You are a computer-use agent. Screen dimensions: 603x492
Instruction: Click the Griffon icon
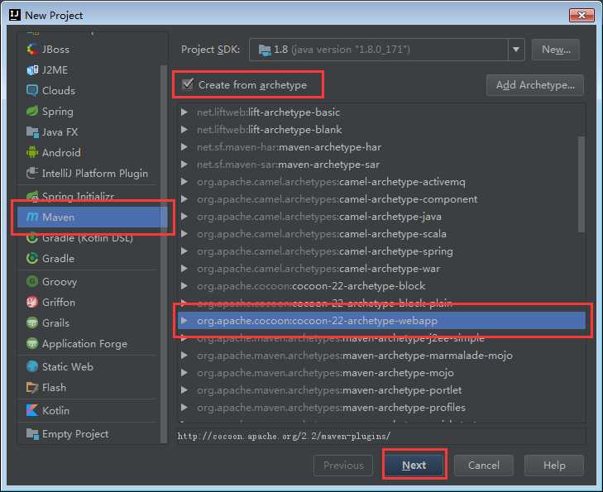coord(32,303)
